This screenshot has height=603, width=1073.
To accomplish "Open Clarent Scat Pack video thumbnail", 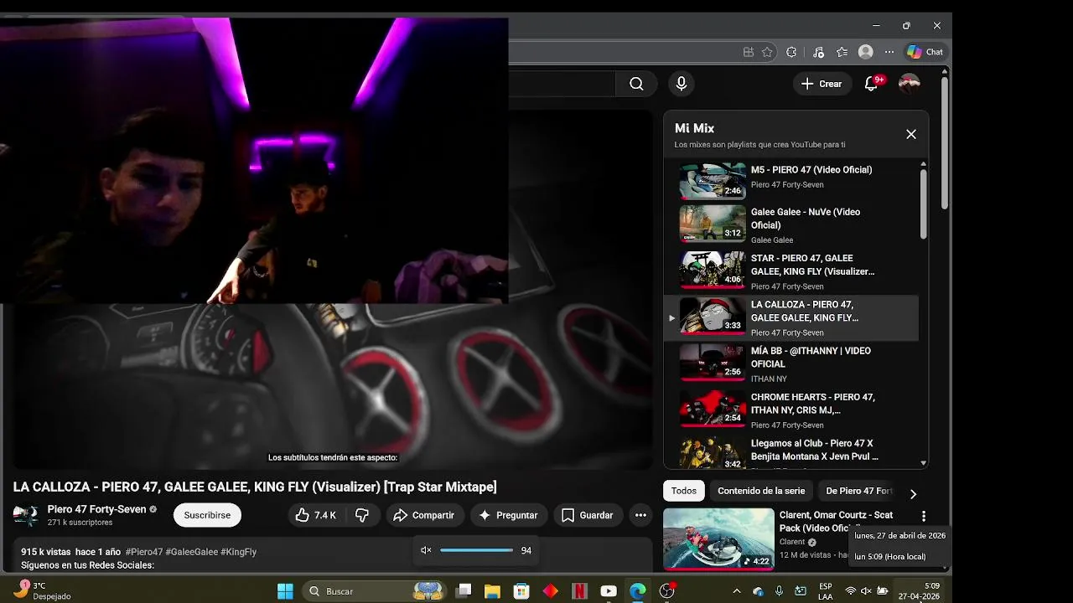I will pyautogui.click(x=718, y=539).
